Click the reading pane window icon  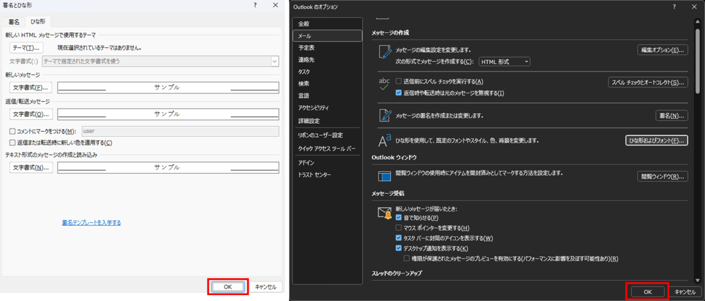tap(385, 175)
